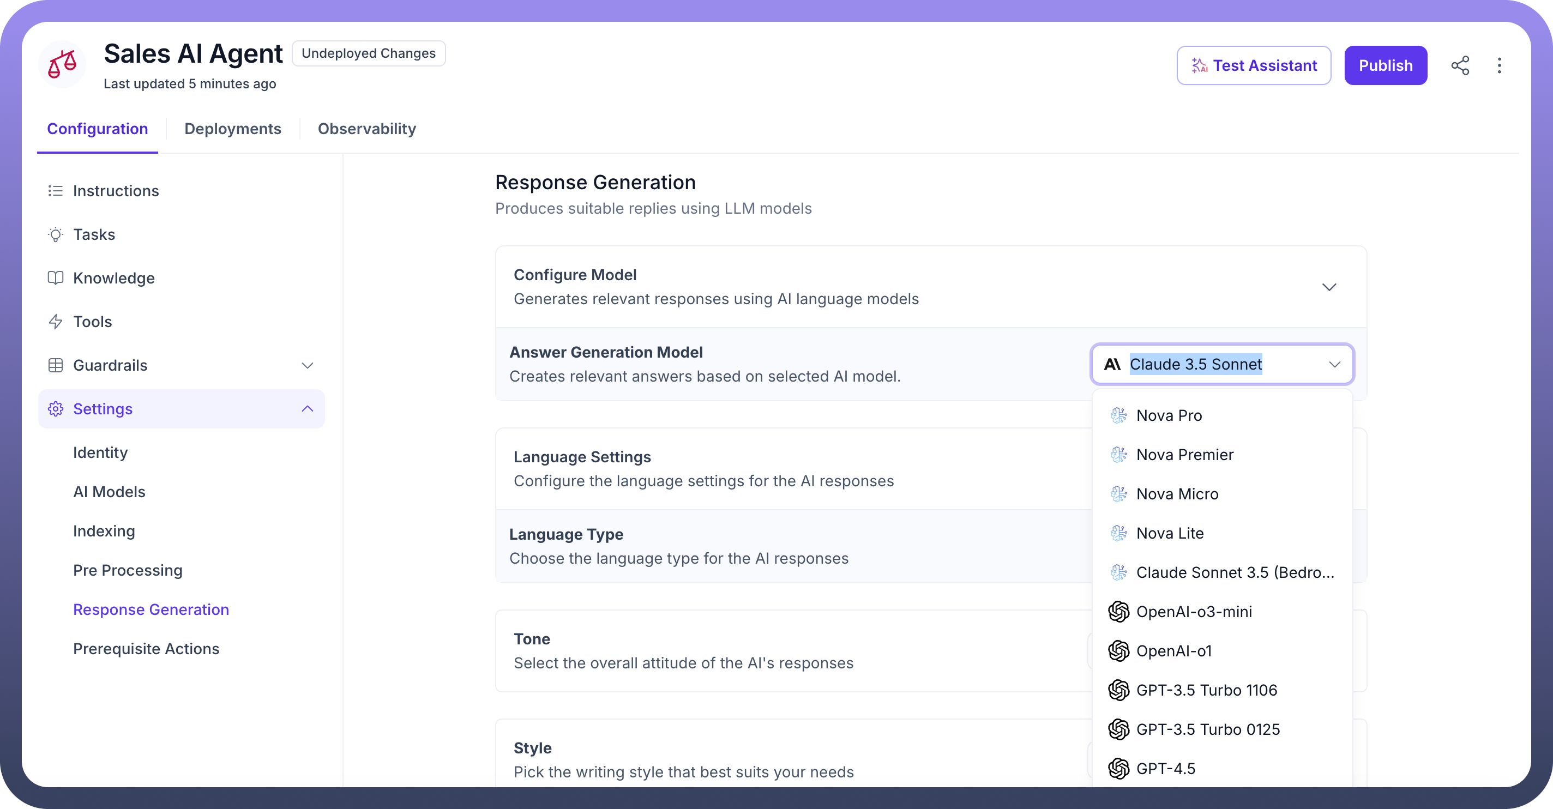1553x809 pixels.
Task: Collapse the Settings sidebar section
Action: [x=308, y=409]
